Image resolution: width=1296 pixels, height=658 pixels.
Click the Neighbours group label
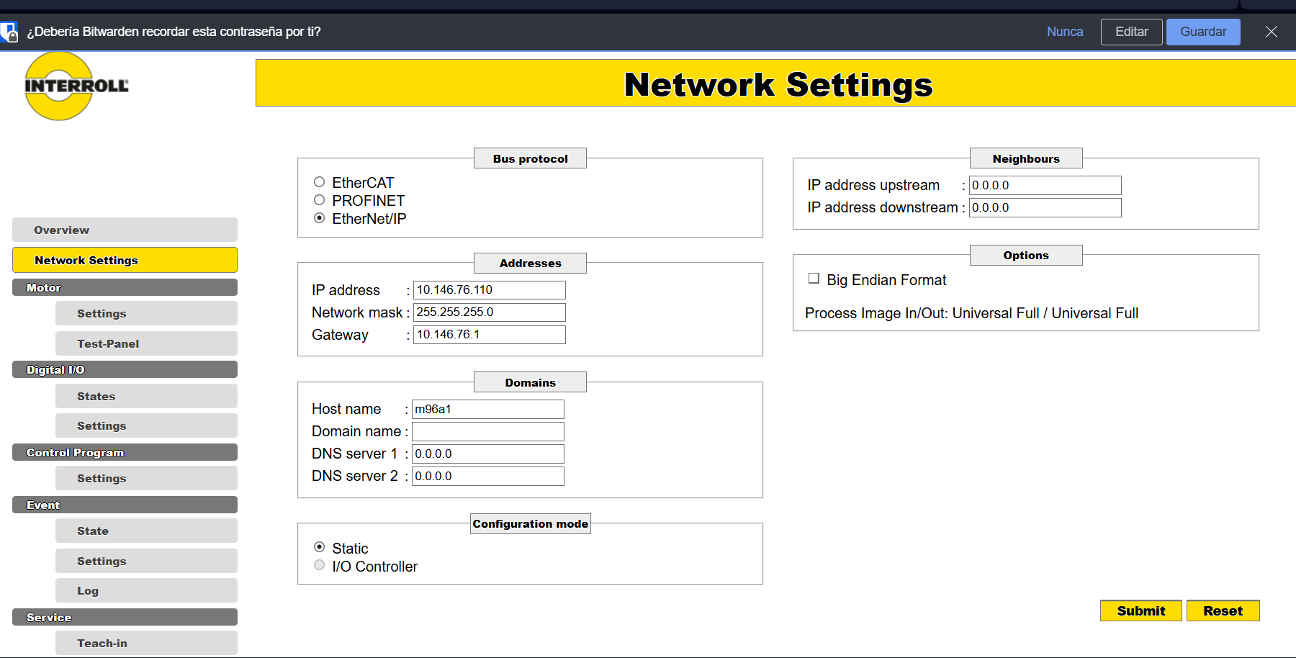tap(1026, 158)
